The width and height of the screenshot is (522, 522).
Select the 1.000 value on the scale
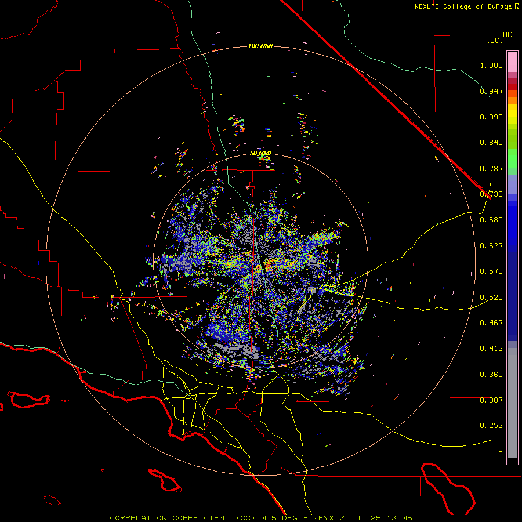click(491, 65)
